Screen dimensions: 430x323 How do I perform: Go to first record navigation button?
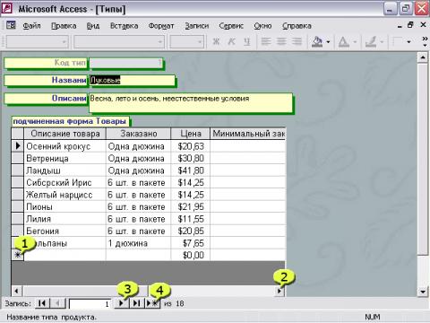tap(42, 303)
